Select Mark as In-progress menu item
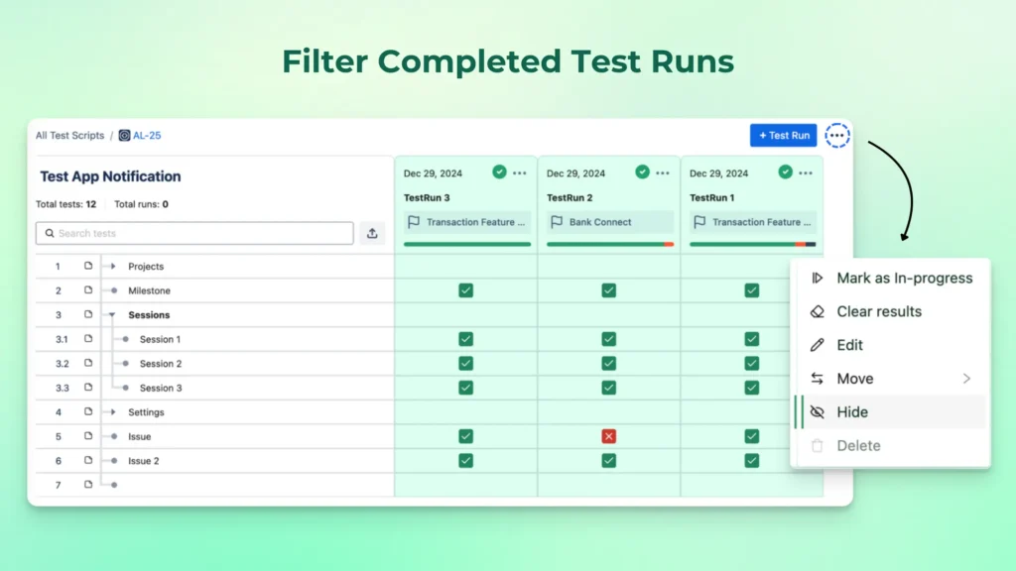The height and width of the screenshot is (571, 1016). pyautogui.click(x=891, y=278)
